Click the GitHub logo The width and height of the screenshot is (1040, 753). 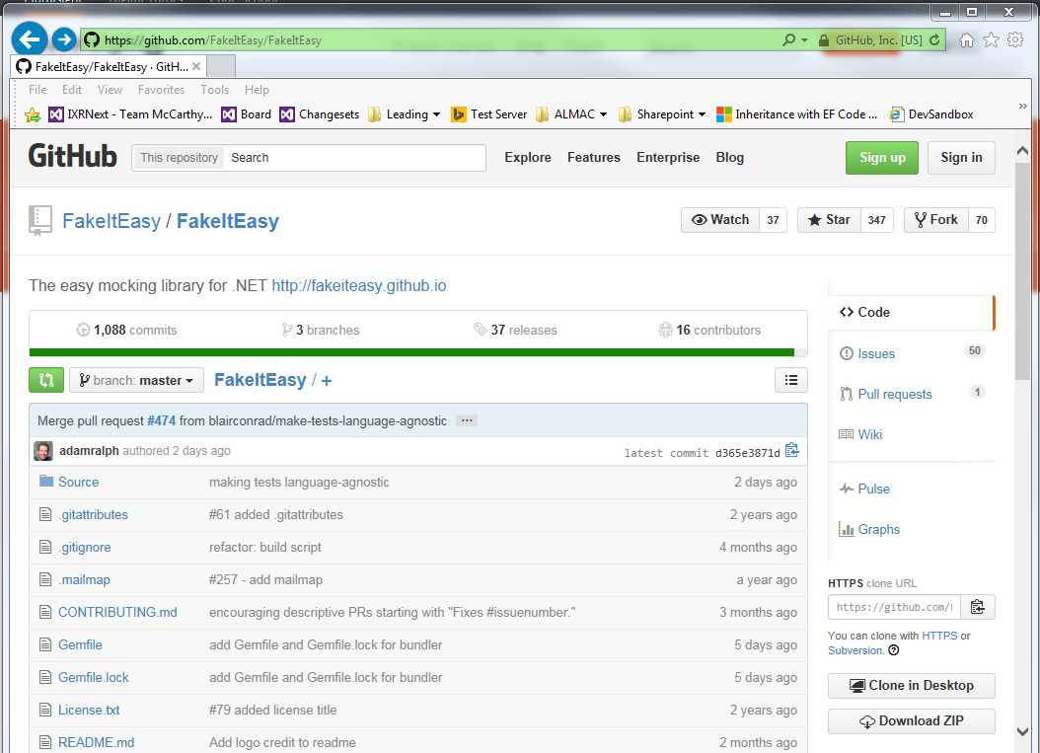[x=72, y=156]
